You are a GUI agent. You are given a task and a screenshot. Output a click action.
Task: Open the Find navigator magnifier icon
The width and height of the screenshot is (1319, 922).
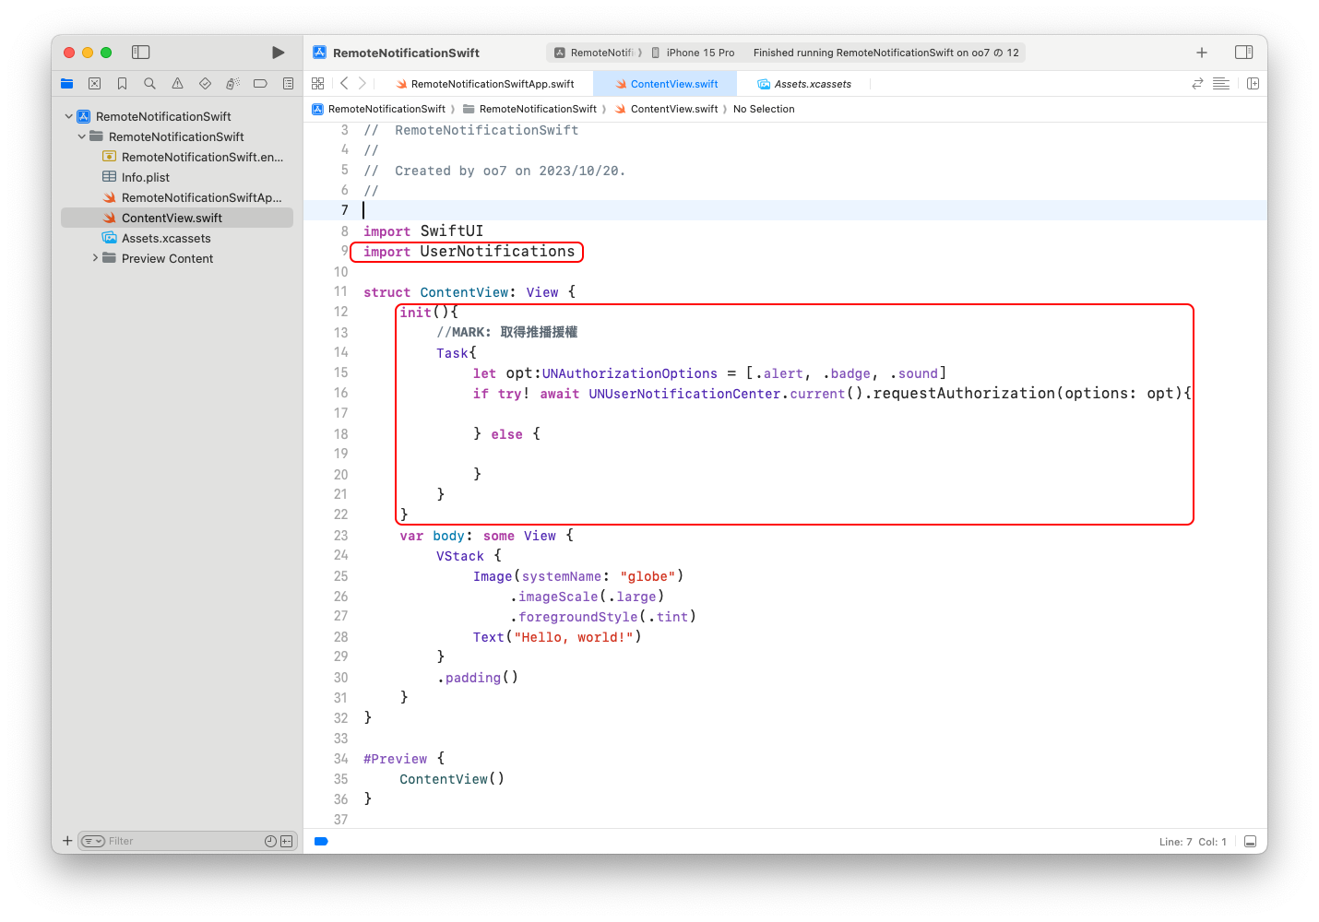[149, 84]
